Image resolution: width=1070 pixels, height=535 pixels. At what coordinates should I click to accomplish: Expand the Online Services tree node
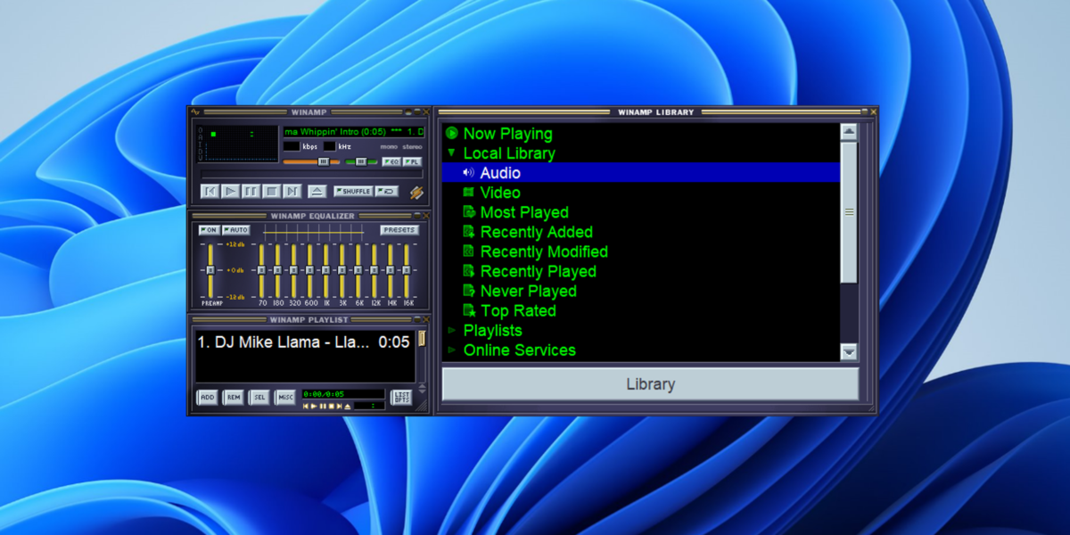coord(452,350)
